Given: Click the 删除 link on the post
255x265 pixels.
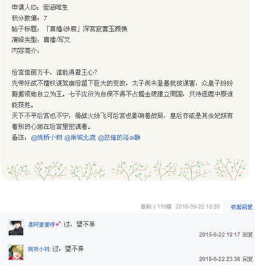Looking at the screenshot, I should [x=146, y=206].
